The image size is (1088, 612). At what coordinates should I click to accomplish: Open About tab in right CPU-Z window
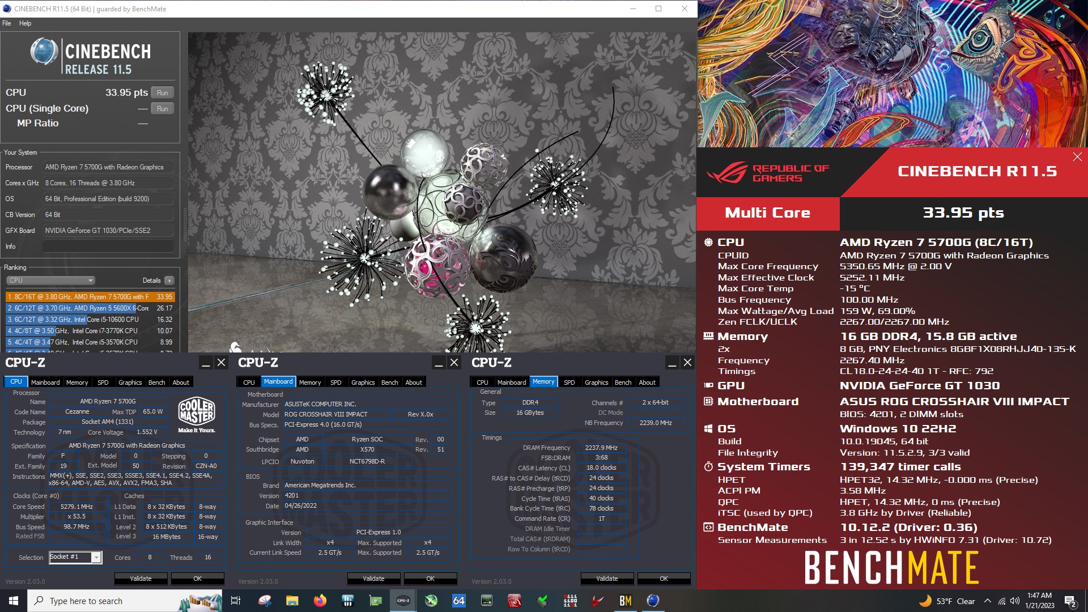[x=647, y=382]
